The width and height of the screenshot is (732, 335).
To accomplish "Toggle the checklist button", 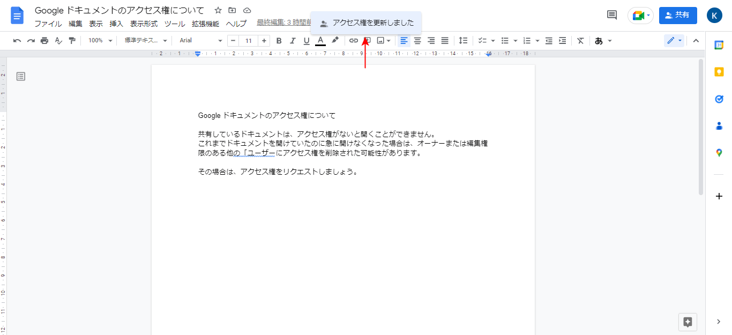I will coord(482,40).
